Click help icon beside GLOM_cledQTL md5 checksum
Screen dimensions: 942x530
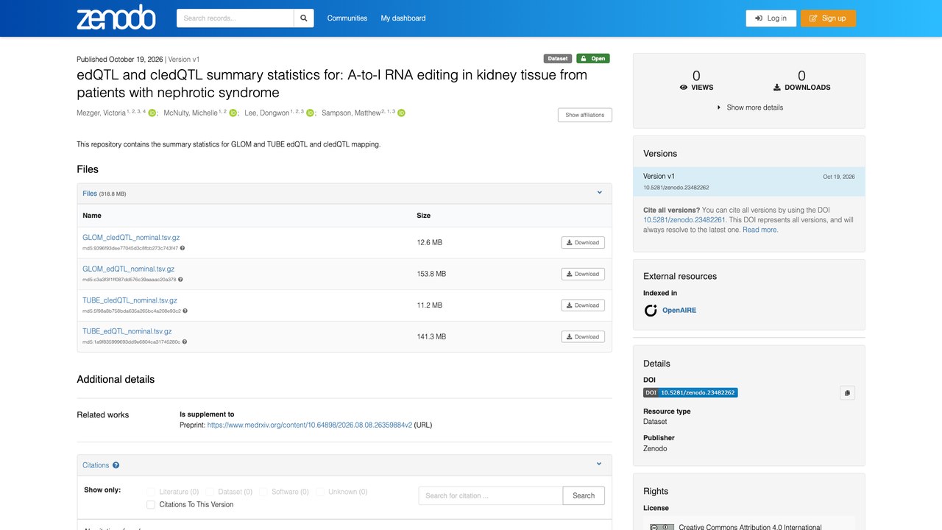[183, 248]
